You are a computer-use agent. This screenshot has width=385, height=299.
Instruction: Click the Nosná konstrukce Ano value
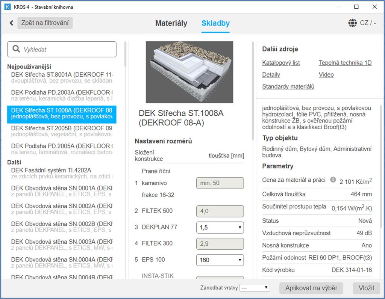366,245
